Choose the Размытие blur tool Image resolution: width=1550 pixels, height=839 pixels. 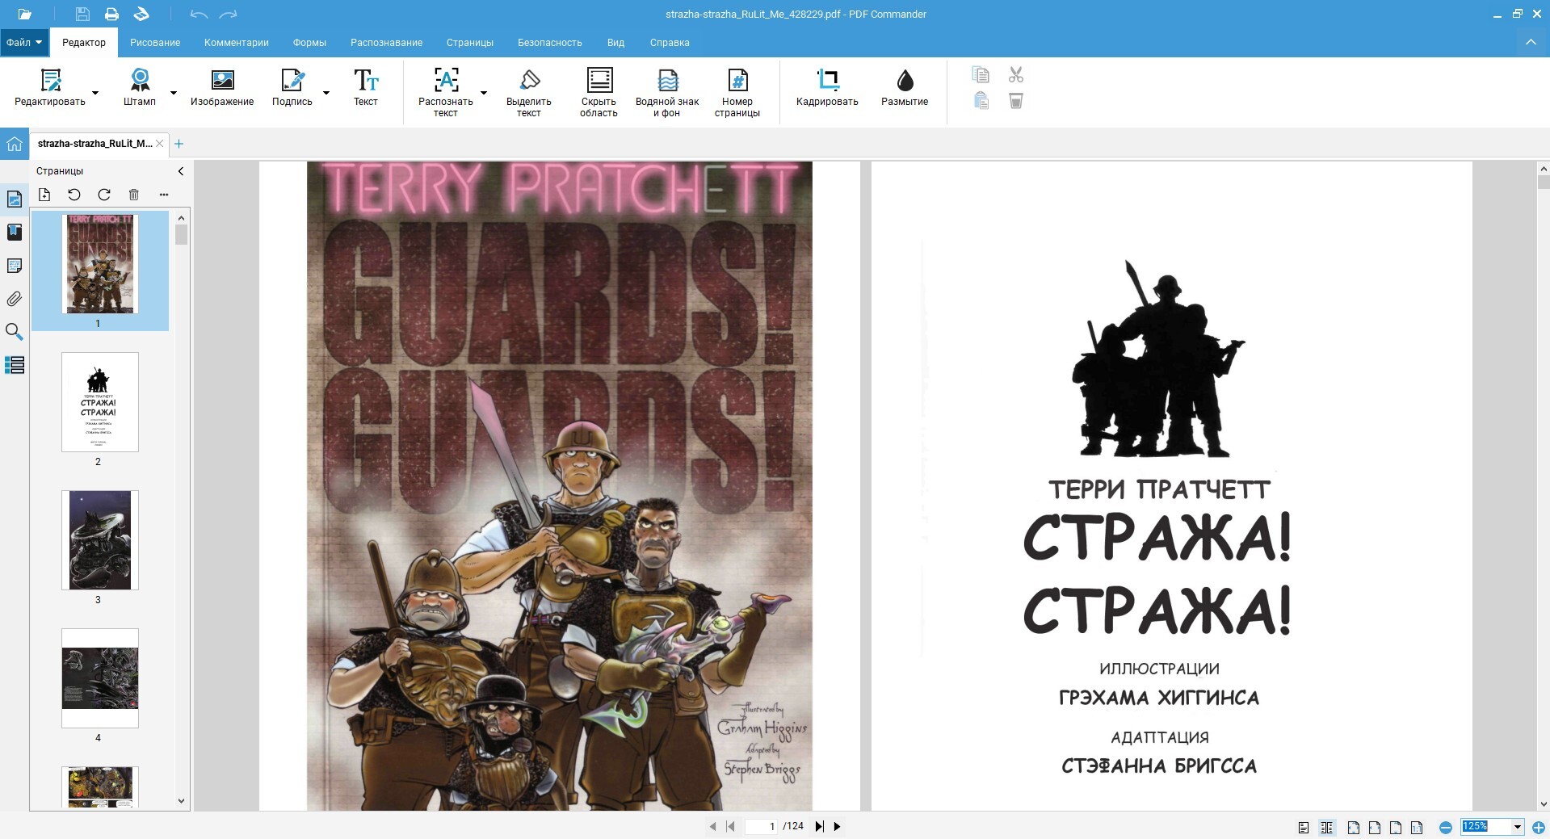[x=904, y=88]
